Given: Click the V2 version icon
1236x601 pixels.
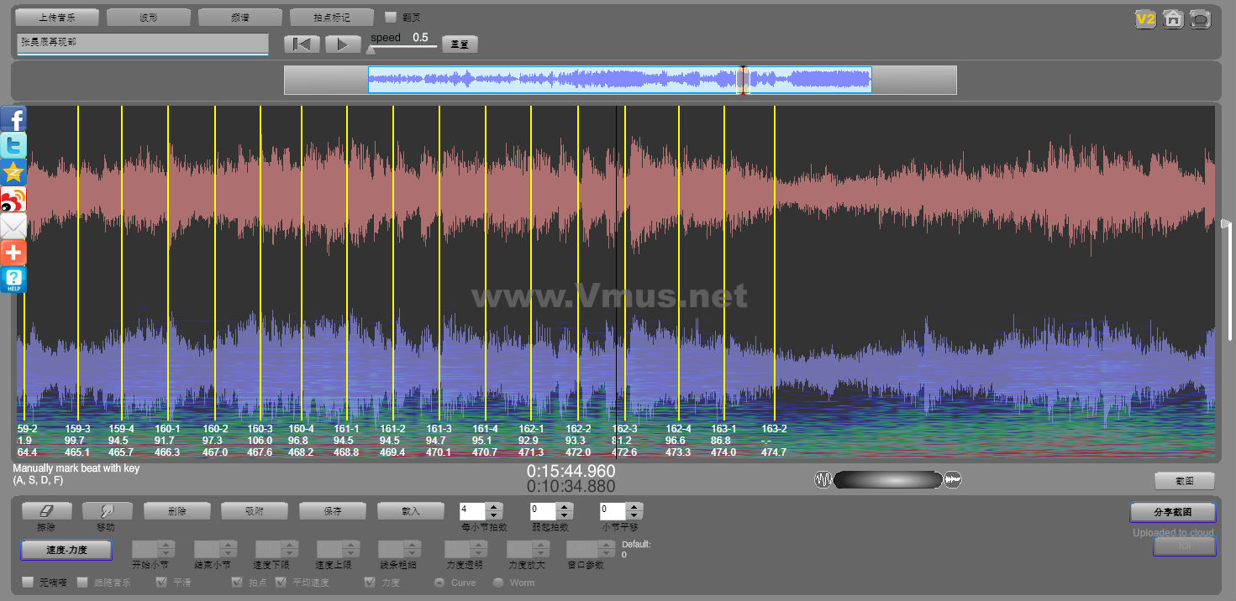Looking at the screenshot, I should point(1145,18).
